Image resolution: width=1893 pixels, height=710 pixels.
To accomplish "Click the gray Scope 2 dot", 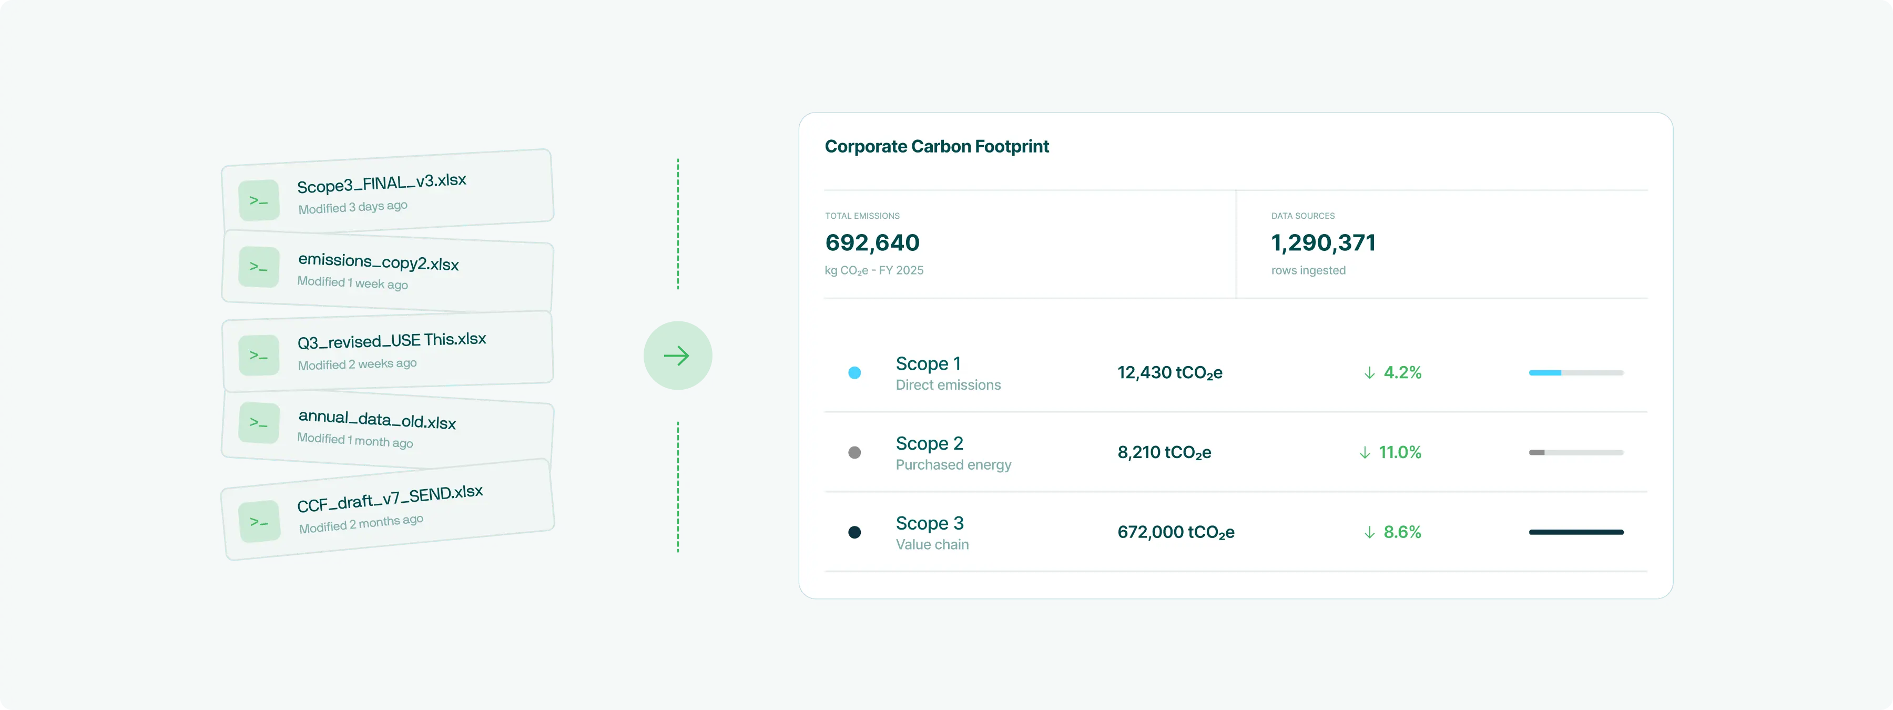I will (854, 453).
